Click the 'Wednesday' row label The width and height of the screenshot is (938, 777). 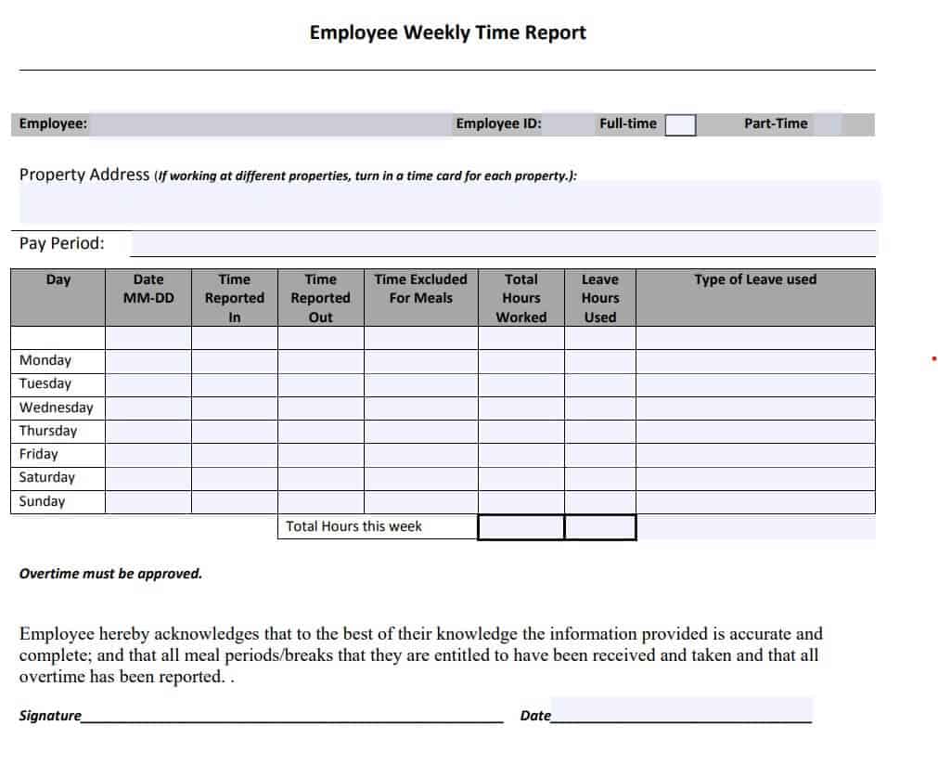pos(57,408)
